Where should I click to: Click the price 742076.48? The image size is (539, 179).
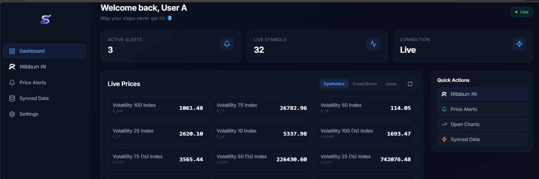(396, 159)
